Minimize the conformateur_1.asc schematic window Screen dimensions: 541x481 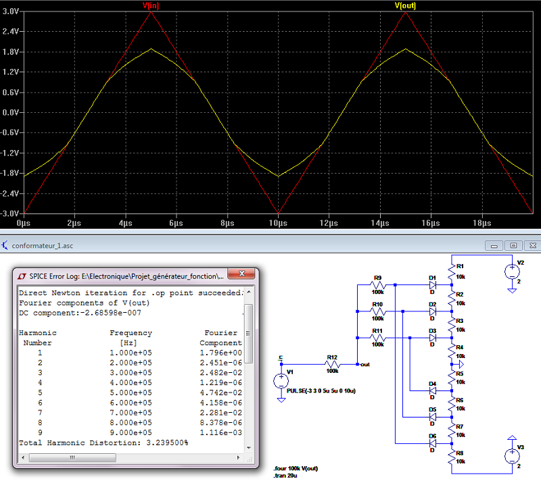[494, 246]
